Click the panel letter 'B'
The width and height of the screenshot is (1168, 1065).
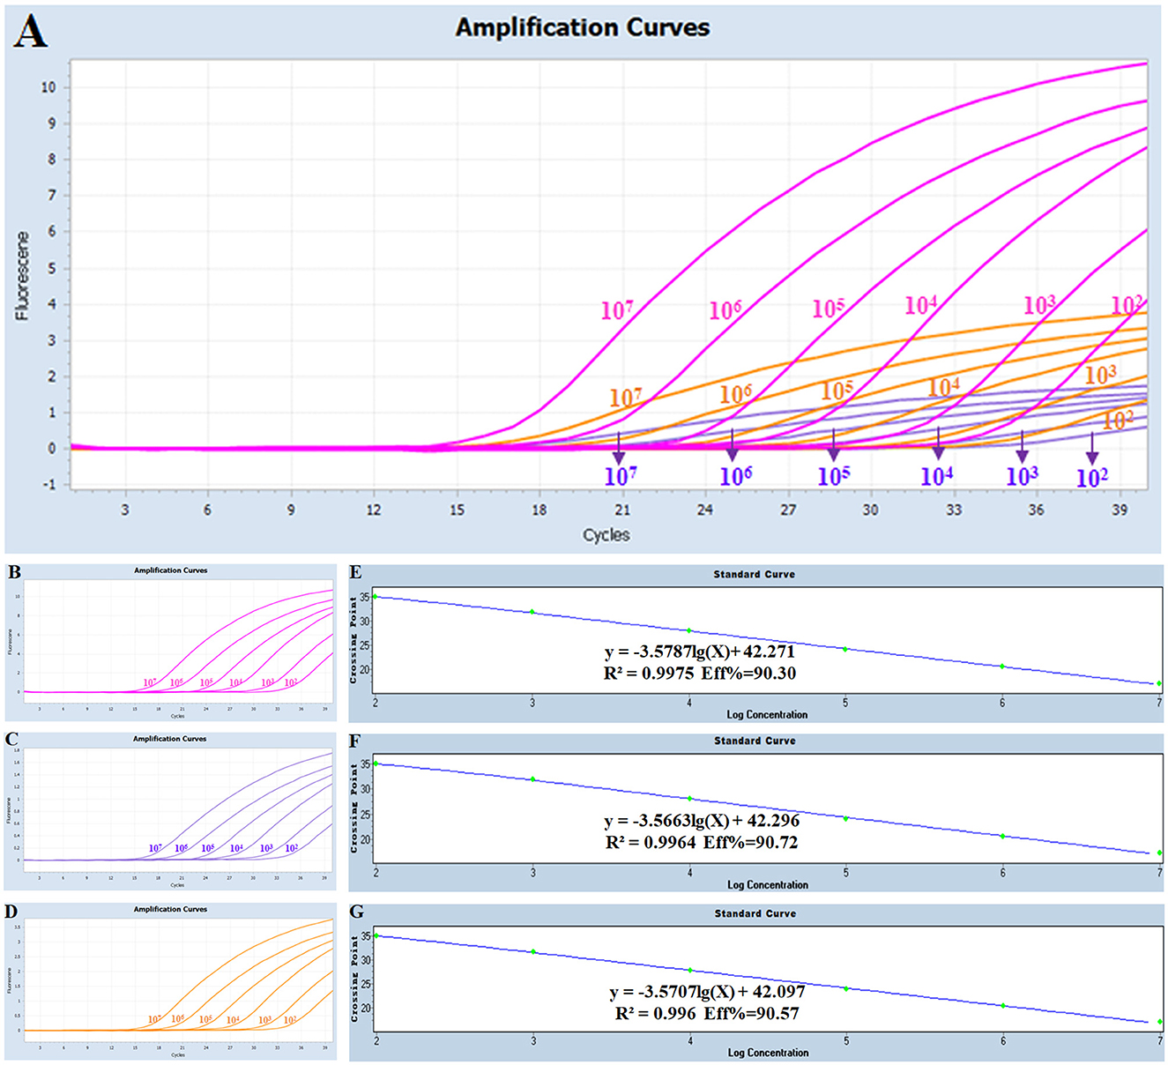14,572
